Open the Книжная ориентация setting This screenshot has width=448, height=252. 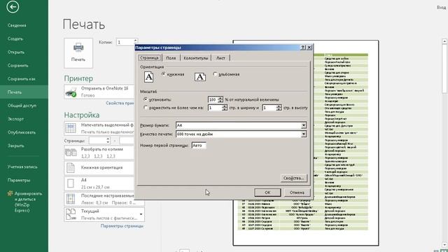(x=99, y=168)
